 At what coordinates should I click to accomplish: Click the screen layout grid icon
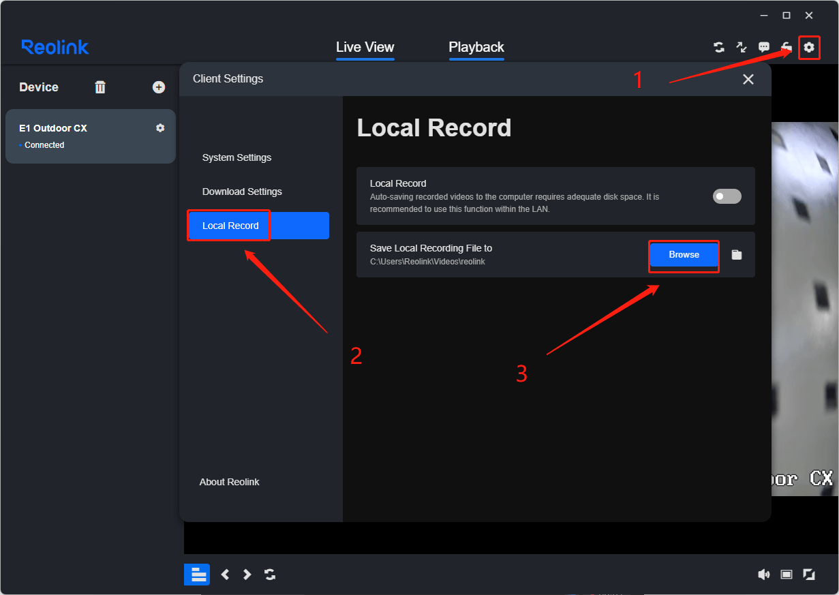(197, 575)
